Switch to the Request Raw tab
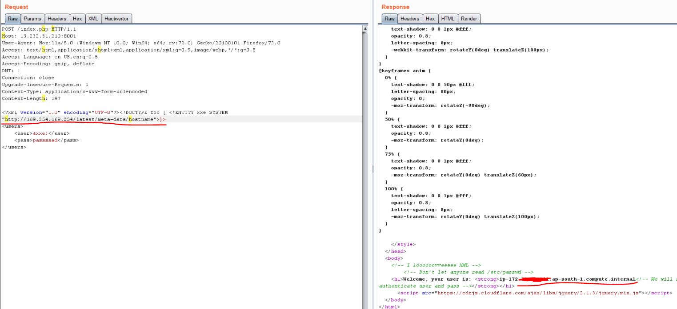Image resolution: width=677 pixels, height=309 pixels. (x=13, y=19)
